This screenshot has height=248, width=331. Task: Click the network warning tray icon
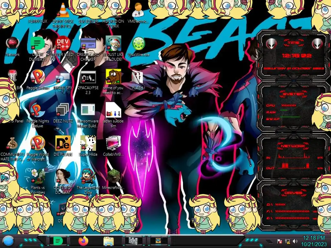coord(287,241)
